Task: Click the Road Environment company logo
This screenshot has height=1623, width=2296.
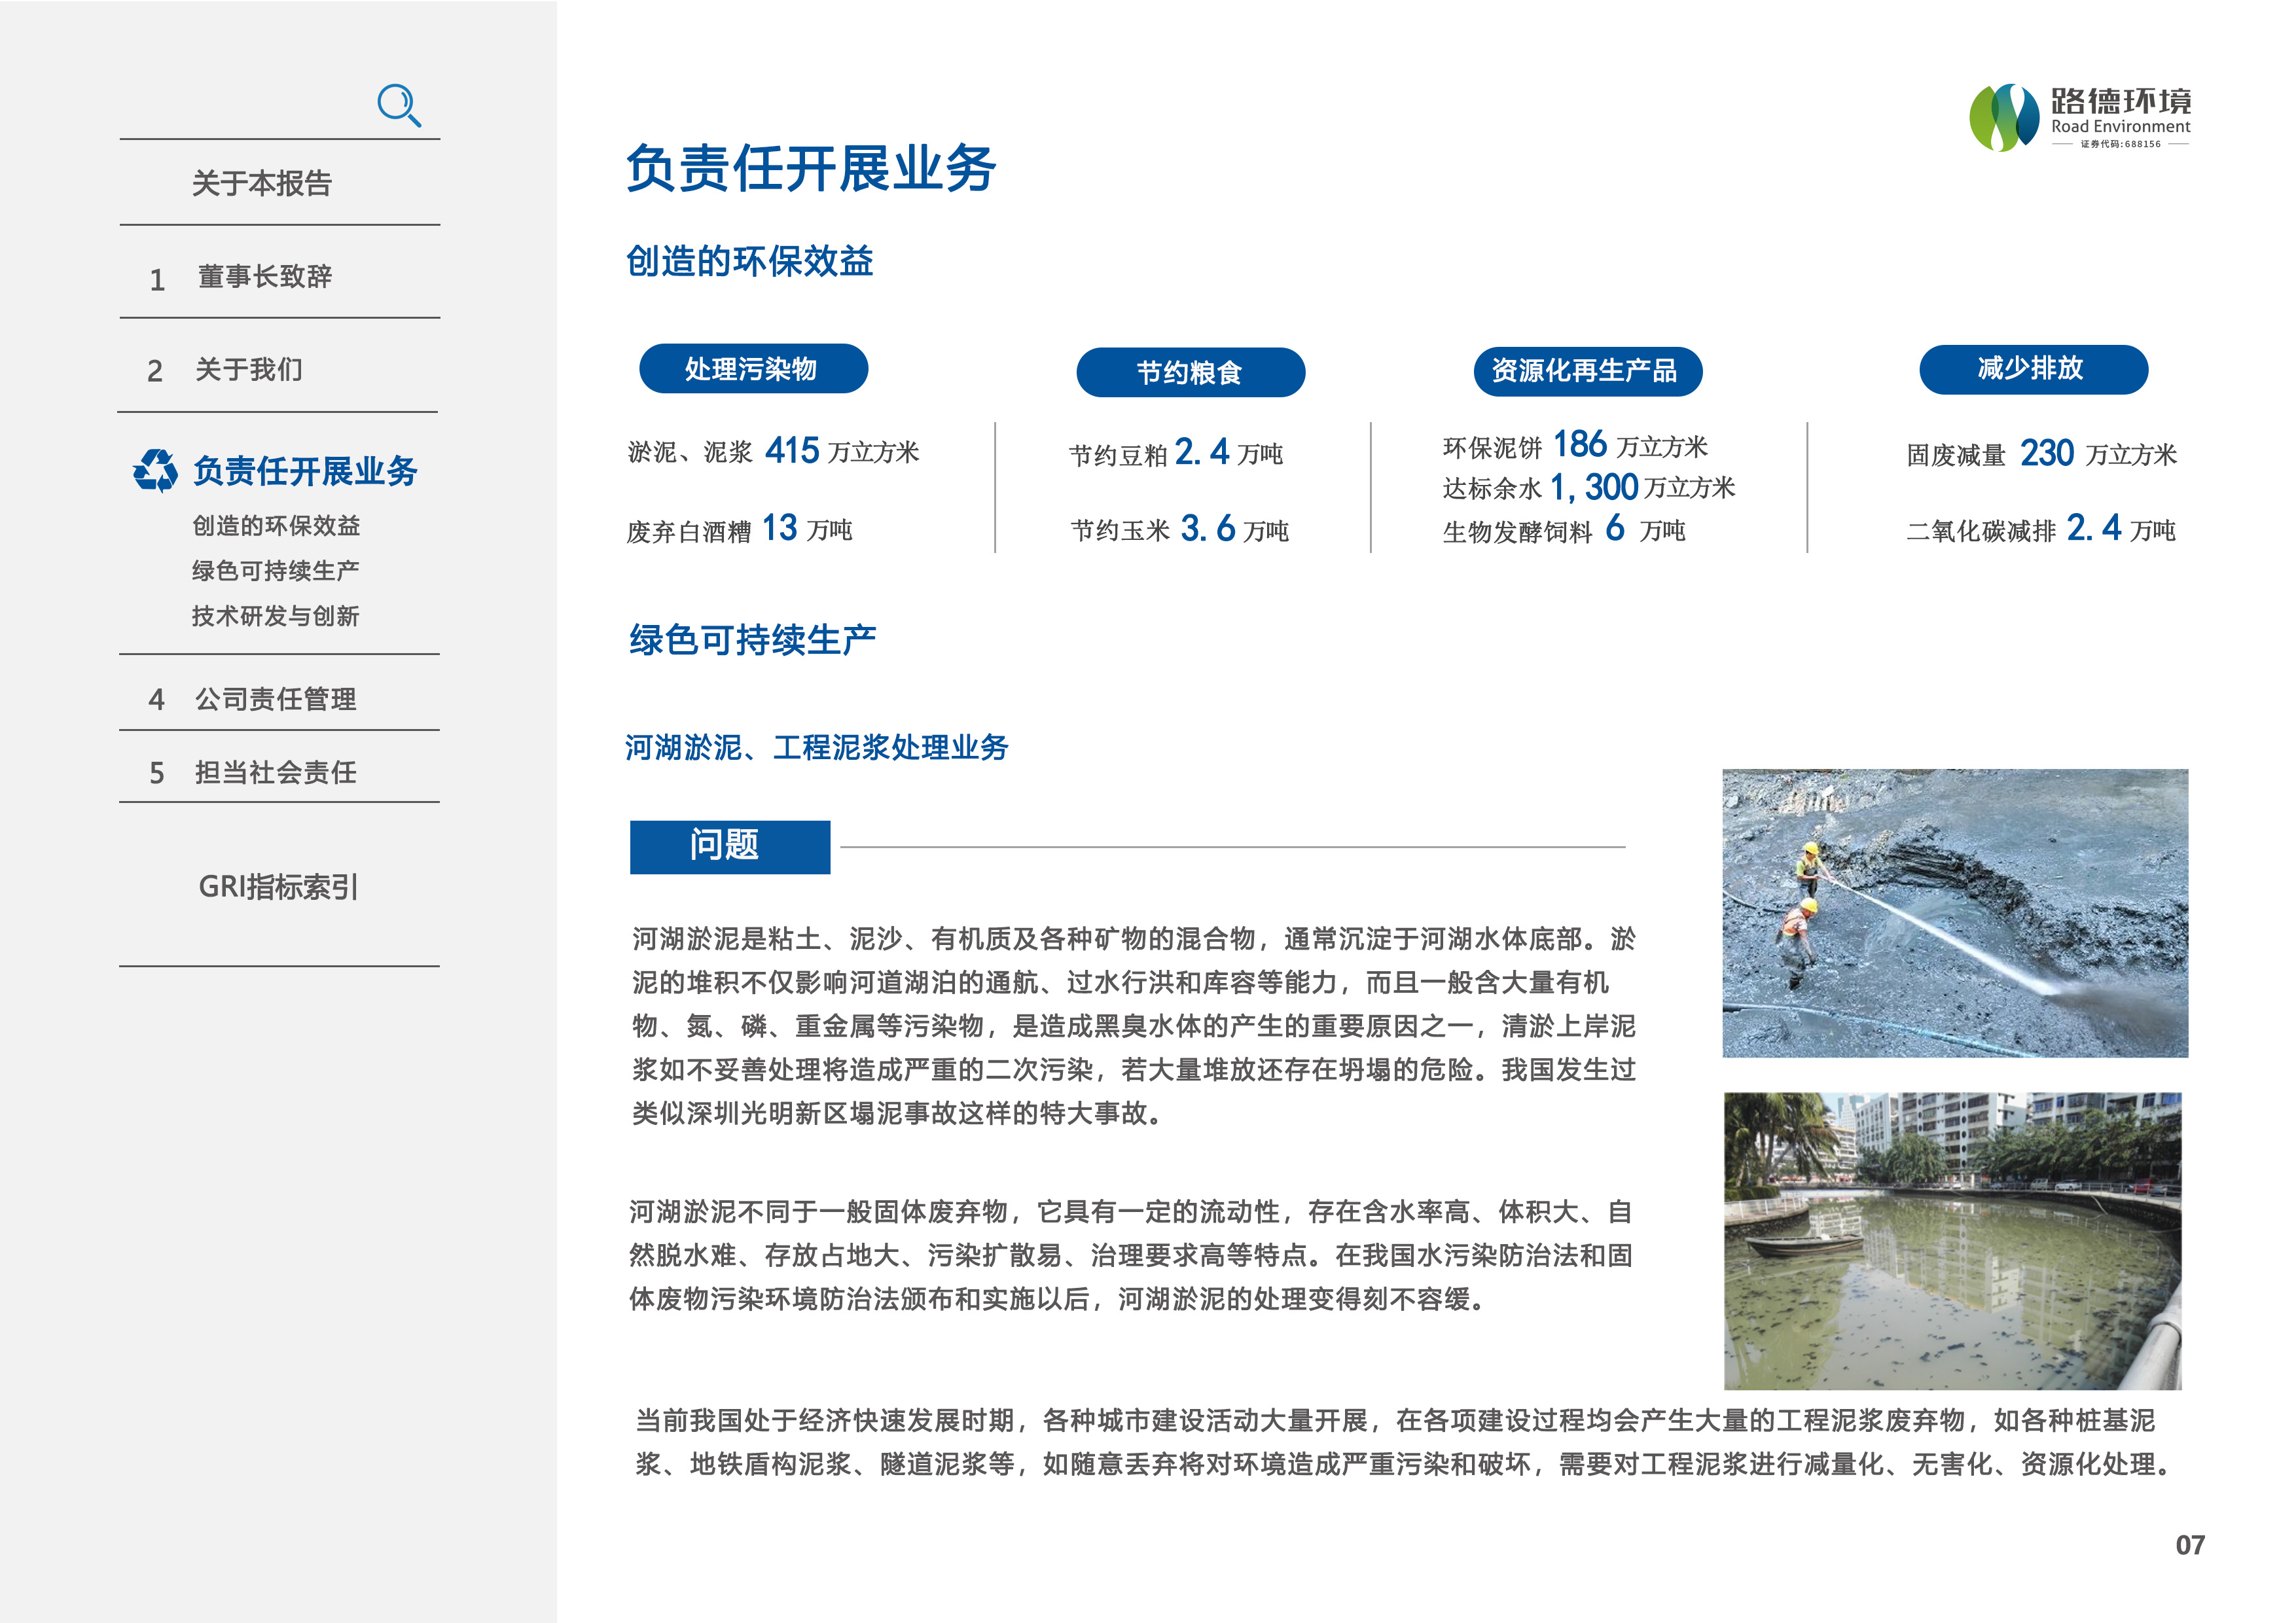Action: 2079,118
